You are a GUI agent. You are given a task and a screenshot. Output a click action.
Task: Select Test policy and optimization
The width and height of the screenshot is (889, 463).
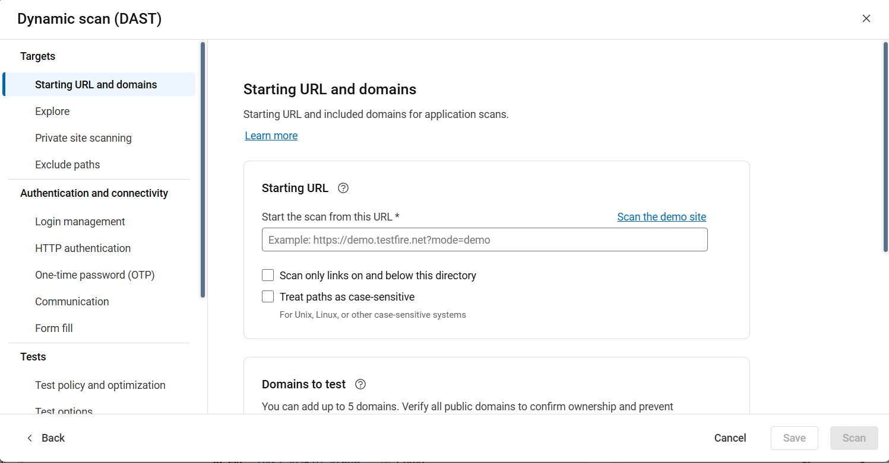coord(100,385)
